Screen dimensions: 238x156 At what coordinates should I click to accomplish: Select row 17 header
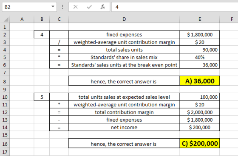pyautogui.click(x=5, y=152)
